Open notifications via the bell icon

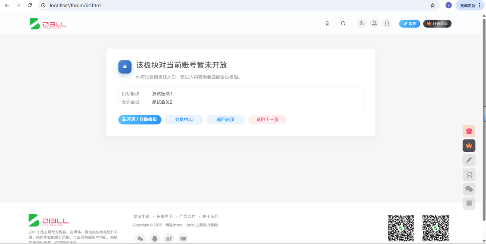pyautogui.click(x=374, y=23)
